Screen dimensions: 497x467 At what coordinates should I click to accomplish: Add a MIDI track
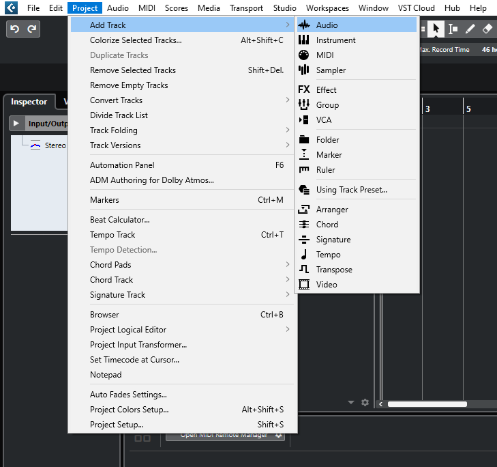tap(357, 55)
